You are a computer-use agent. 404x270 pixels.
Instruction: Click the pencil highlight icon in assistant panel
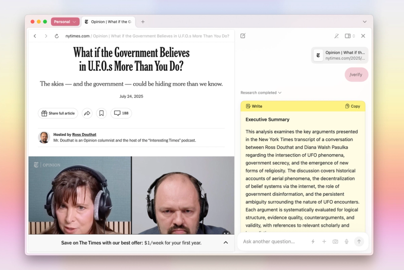point(336,36)
